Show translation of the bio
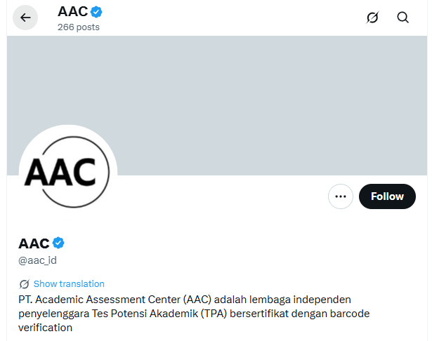Screen dimensions: 432x341 tap(69, 284)
